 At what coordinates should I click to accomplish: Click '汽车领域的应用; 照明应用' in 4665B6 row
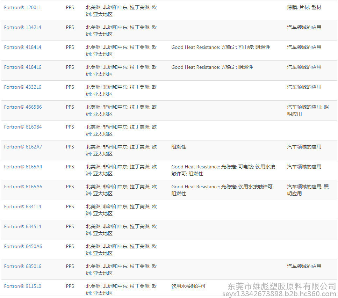pyautogui.click(x=308, y=110)
